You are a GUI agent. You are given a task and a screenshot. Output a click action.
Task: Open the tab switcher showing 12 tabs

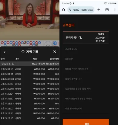tap(107, 10)
